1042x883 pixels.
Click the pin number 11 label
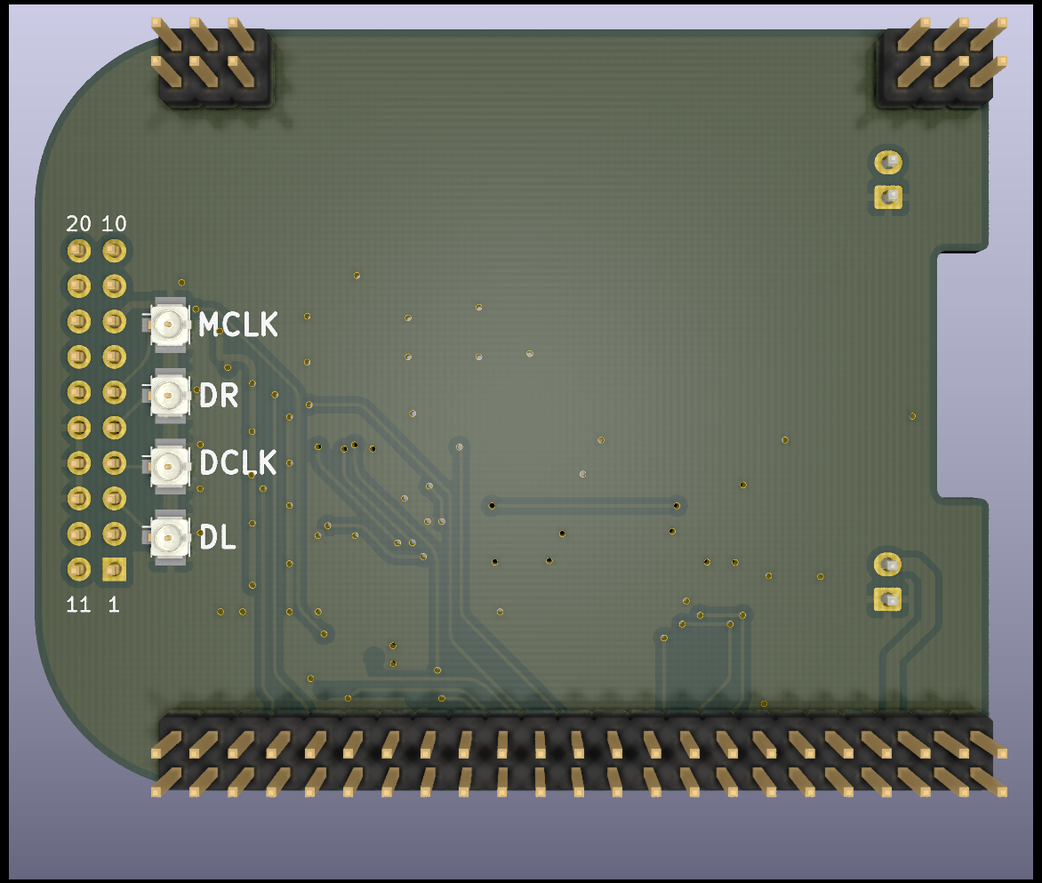pos(78,605)
